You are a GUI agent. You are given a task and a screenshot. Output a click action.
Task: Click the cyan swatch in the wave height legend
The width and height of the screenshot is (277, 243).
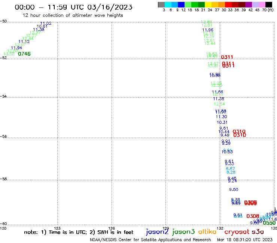[168, 4]
